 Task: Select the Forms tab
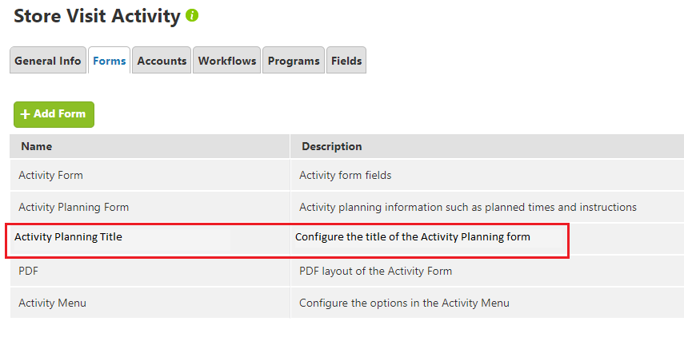pos(109,61)
